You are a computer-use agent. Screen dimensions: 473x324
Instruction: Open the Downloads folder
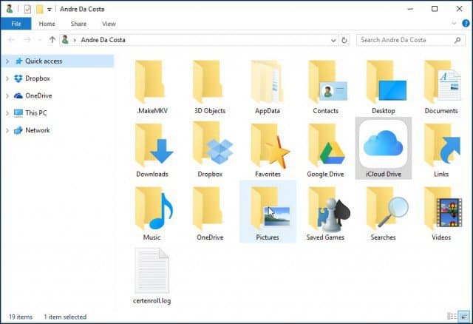click(152, 150)
